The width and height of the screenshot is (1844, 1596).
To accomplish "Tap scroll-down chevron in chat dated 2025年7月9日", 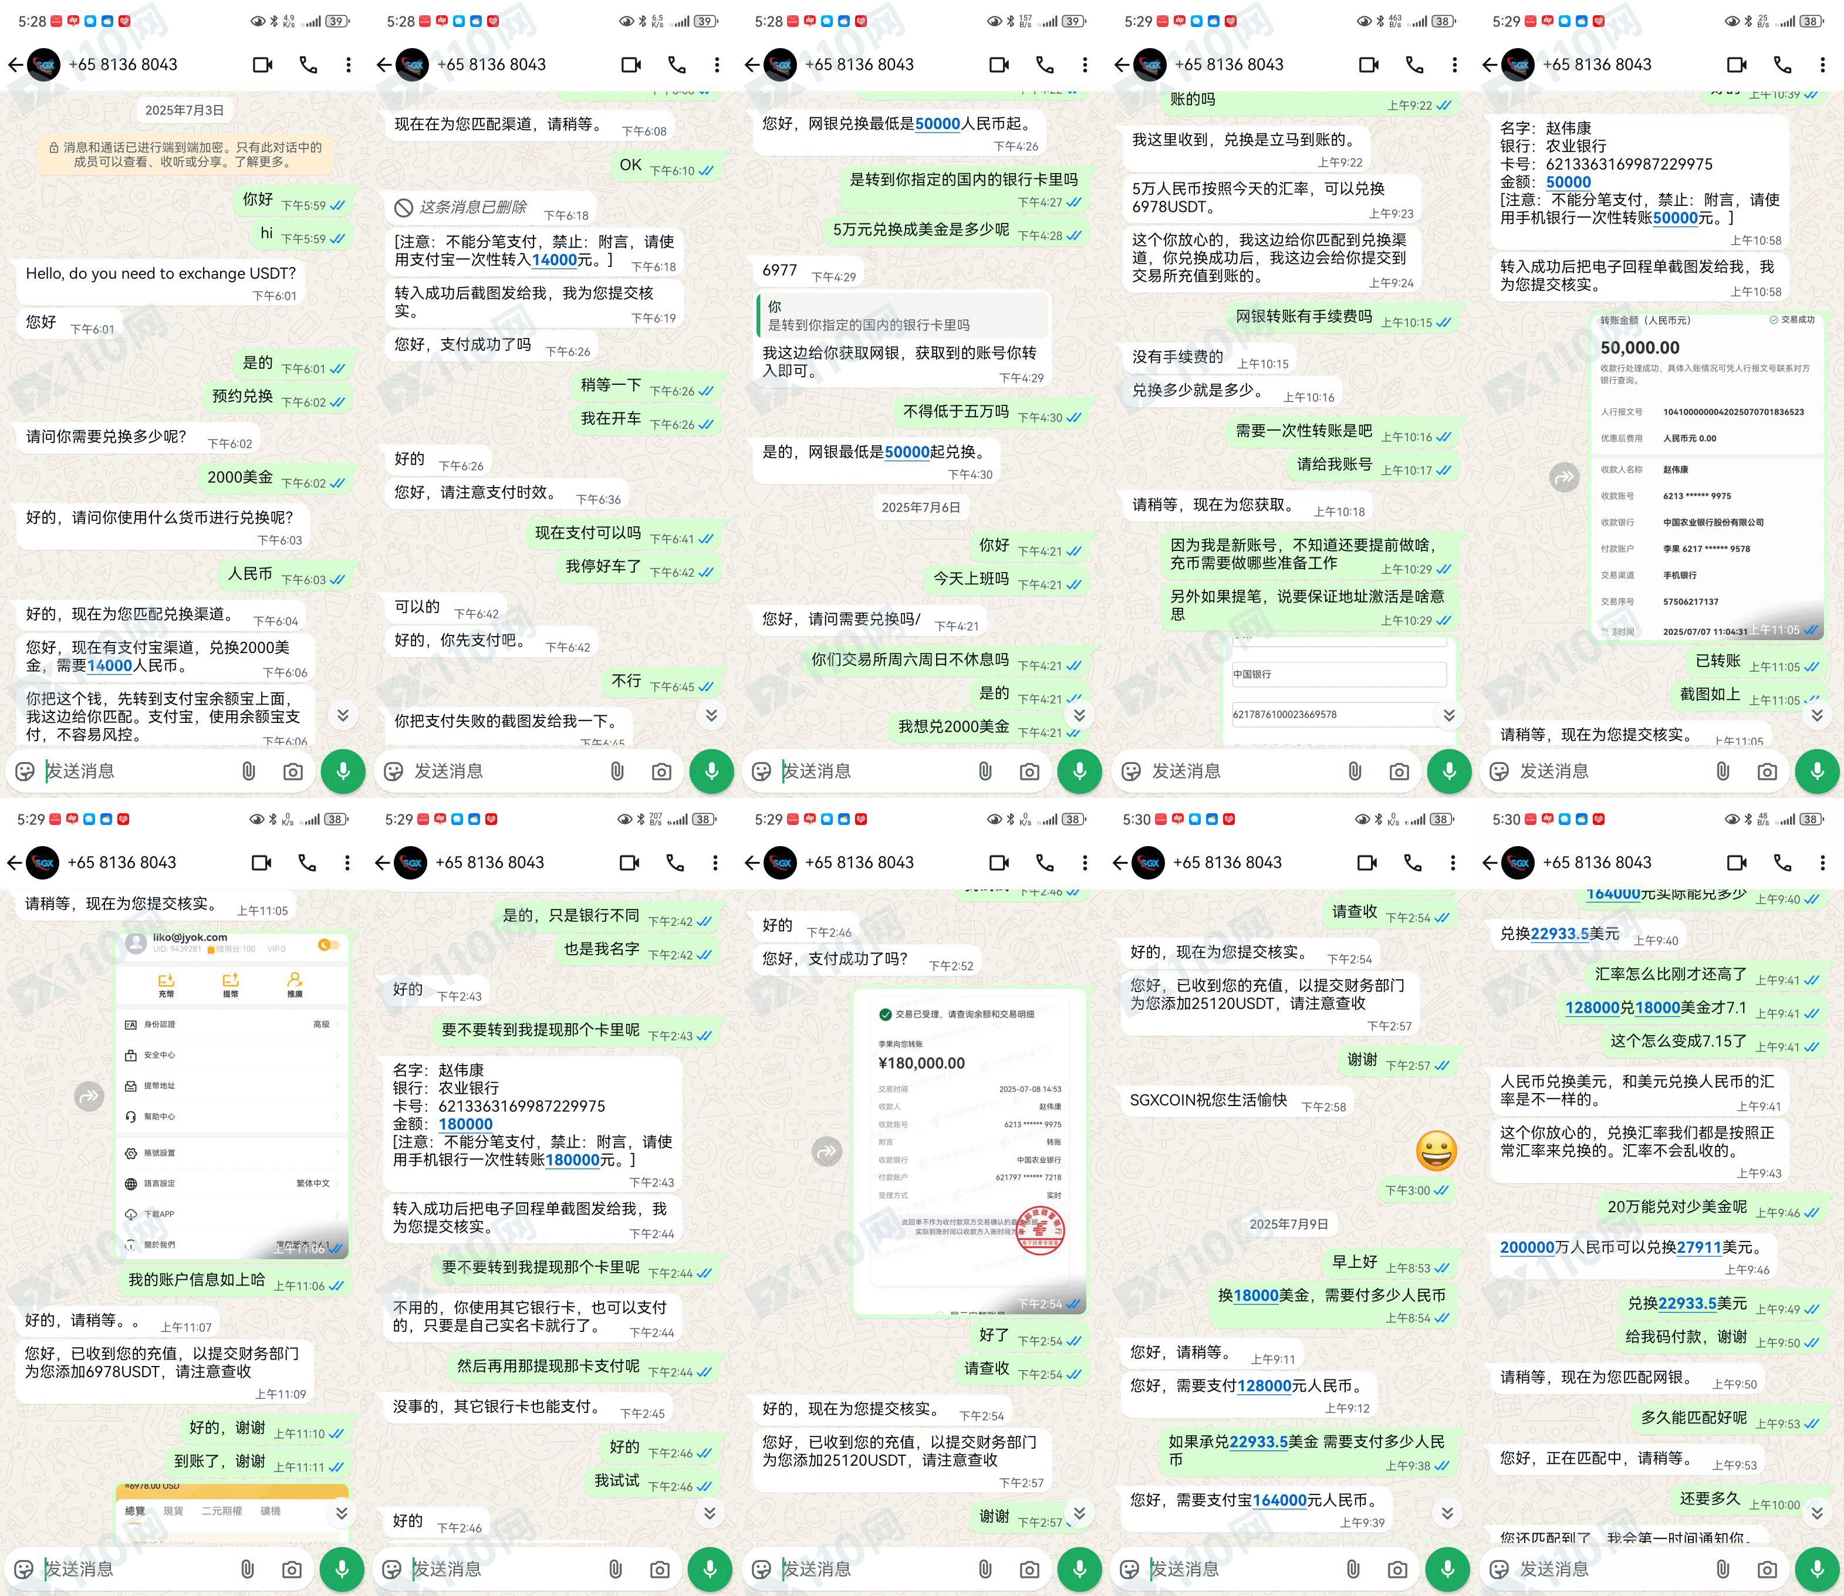I will (x=1448, y=1512).
